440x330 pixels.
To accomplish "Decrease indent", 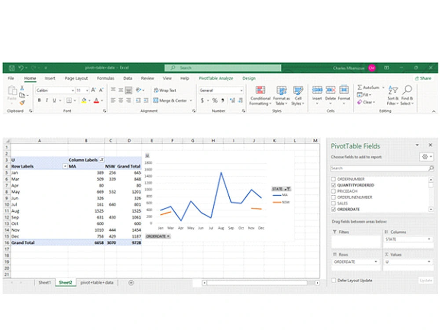I will coord(138,100).
